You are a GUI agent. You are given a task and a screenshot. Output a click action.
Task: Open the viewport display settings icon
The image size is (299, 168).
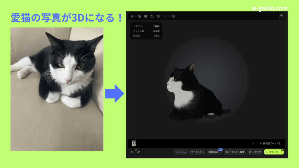pyautogui.click(x=132, y=16)
